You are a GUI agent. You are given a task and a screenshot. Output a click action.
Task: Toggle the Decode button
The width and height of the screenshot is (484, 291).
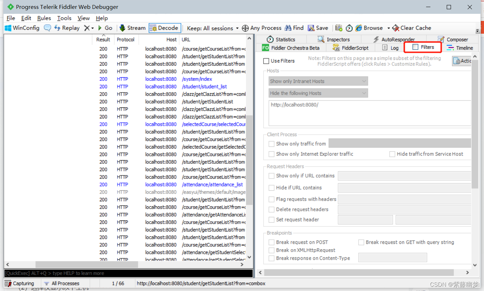[164, 28]
